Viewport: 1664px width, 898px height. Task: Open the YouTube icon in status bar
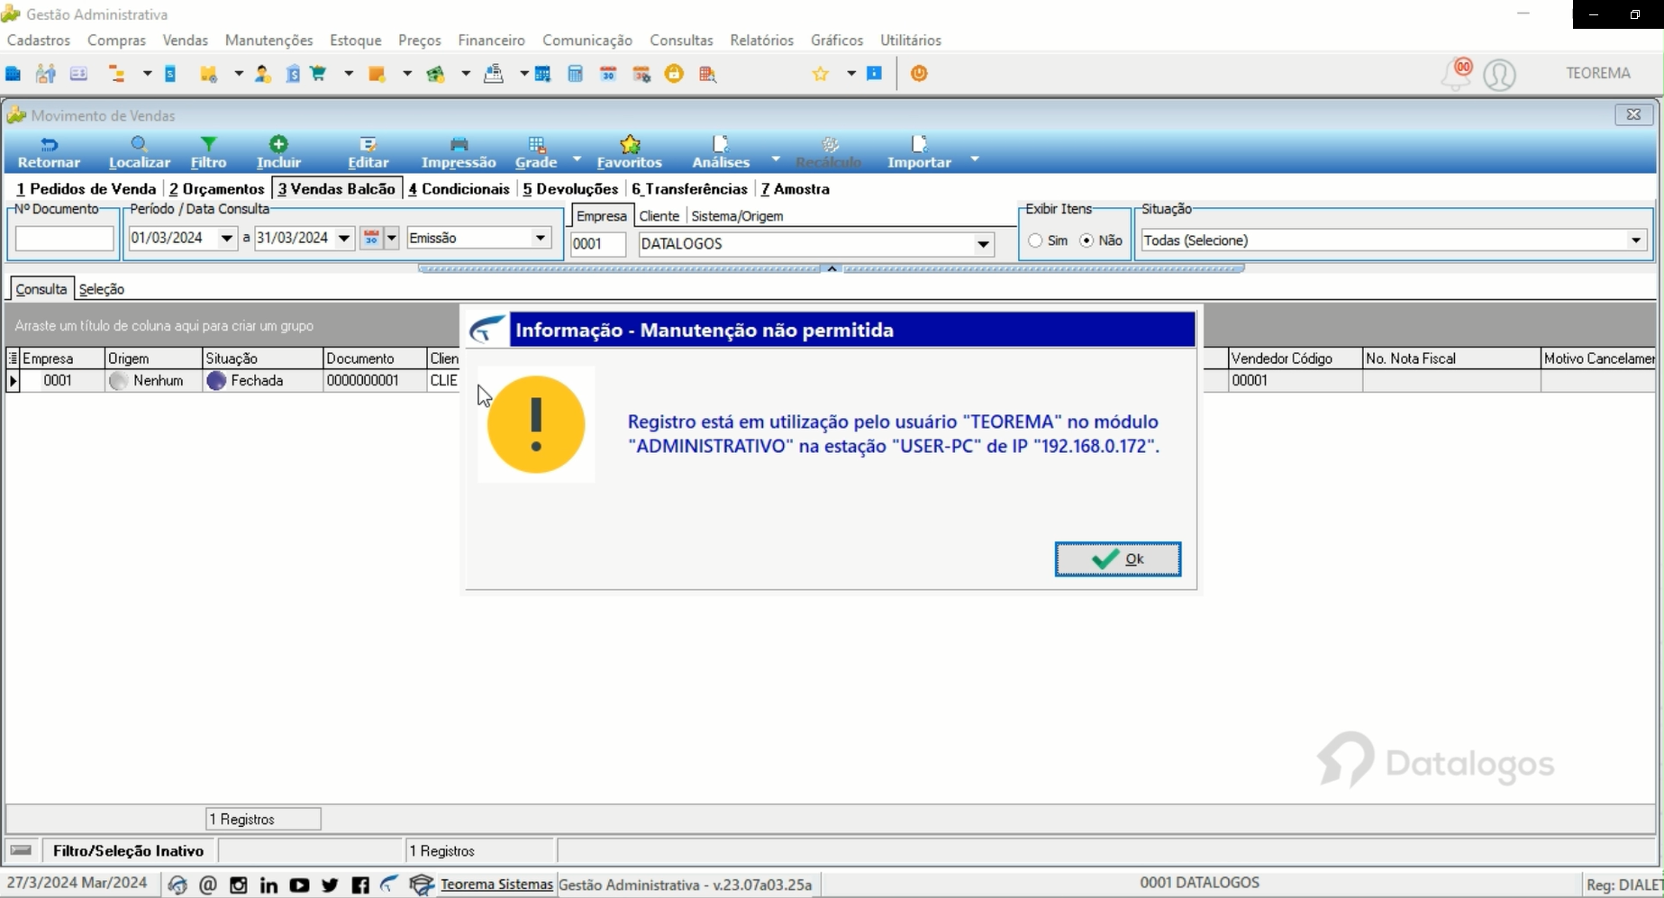299,885
